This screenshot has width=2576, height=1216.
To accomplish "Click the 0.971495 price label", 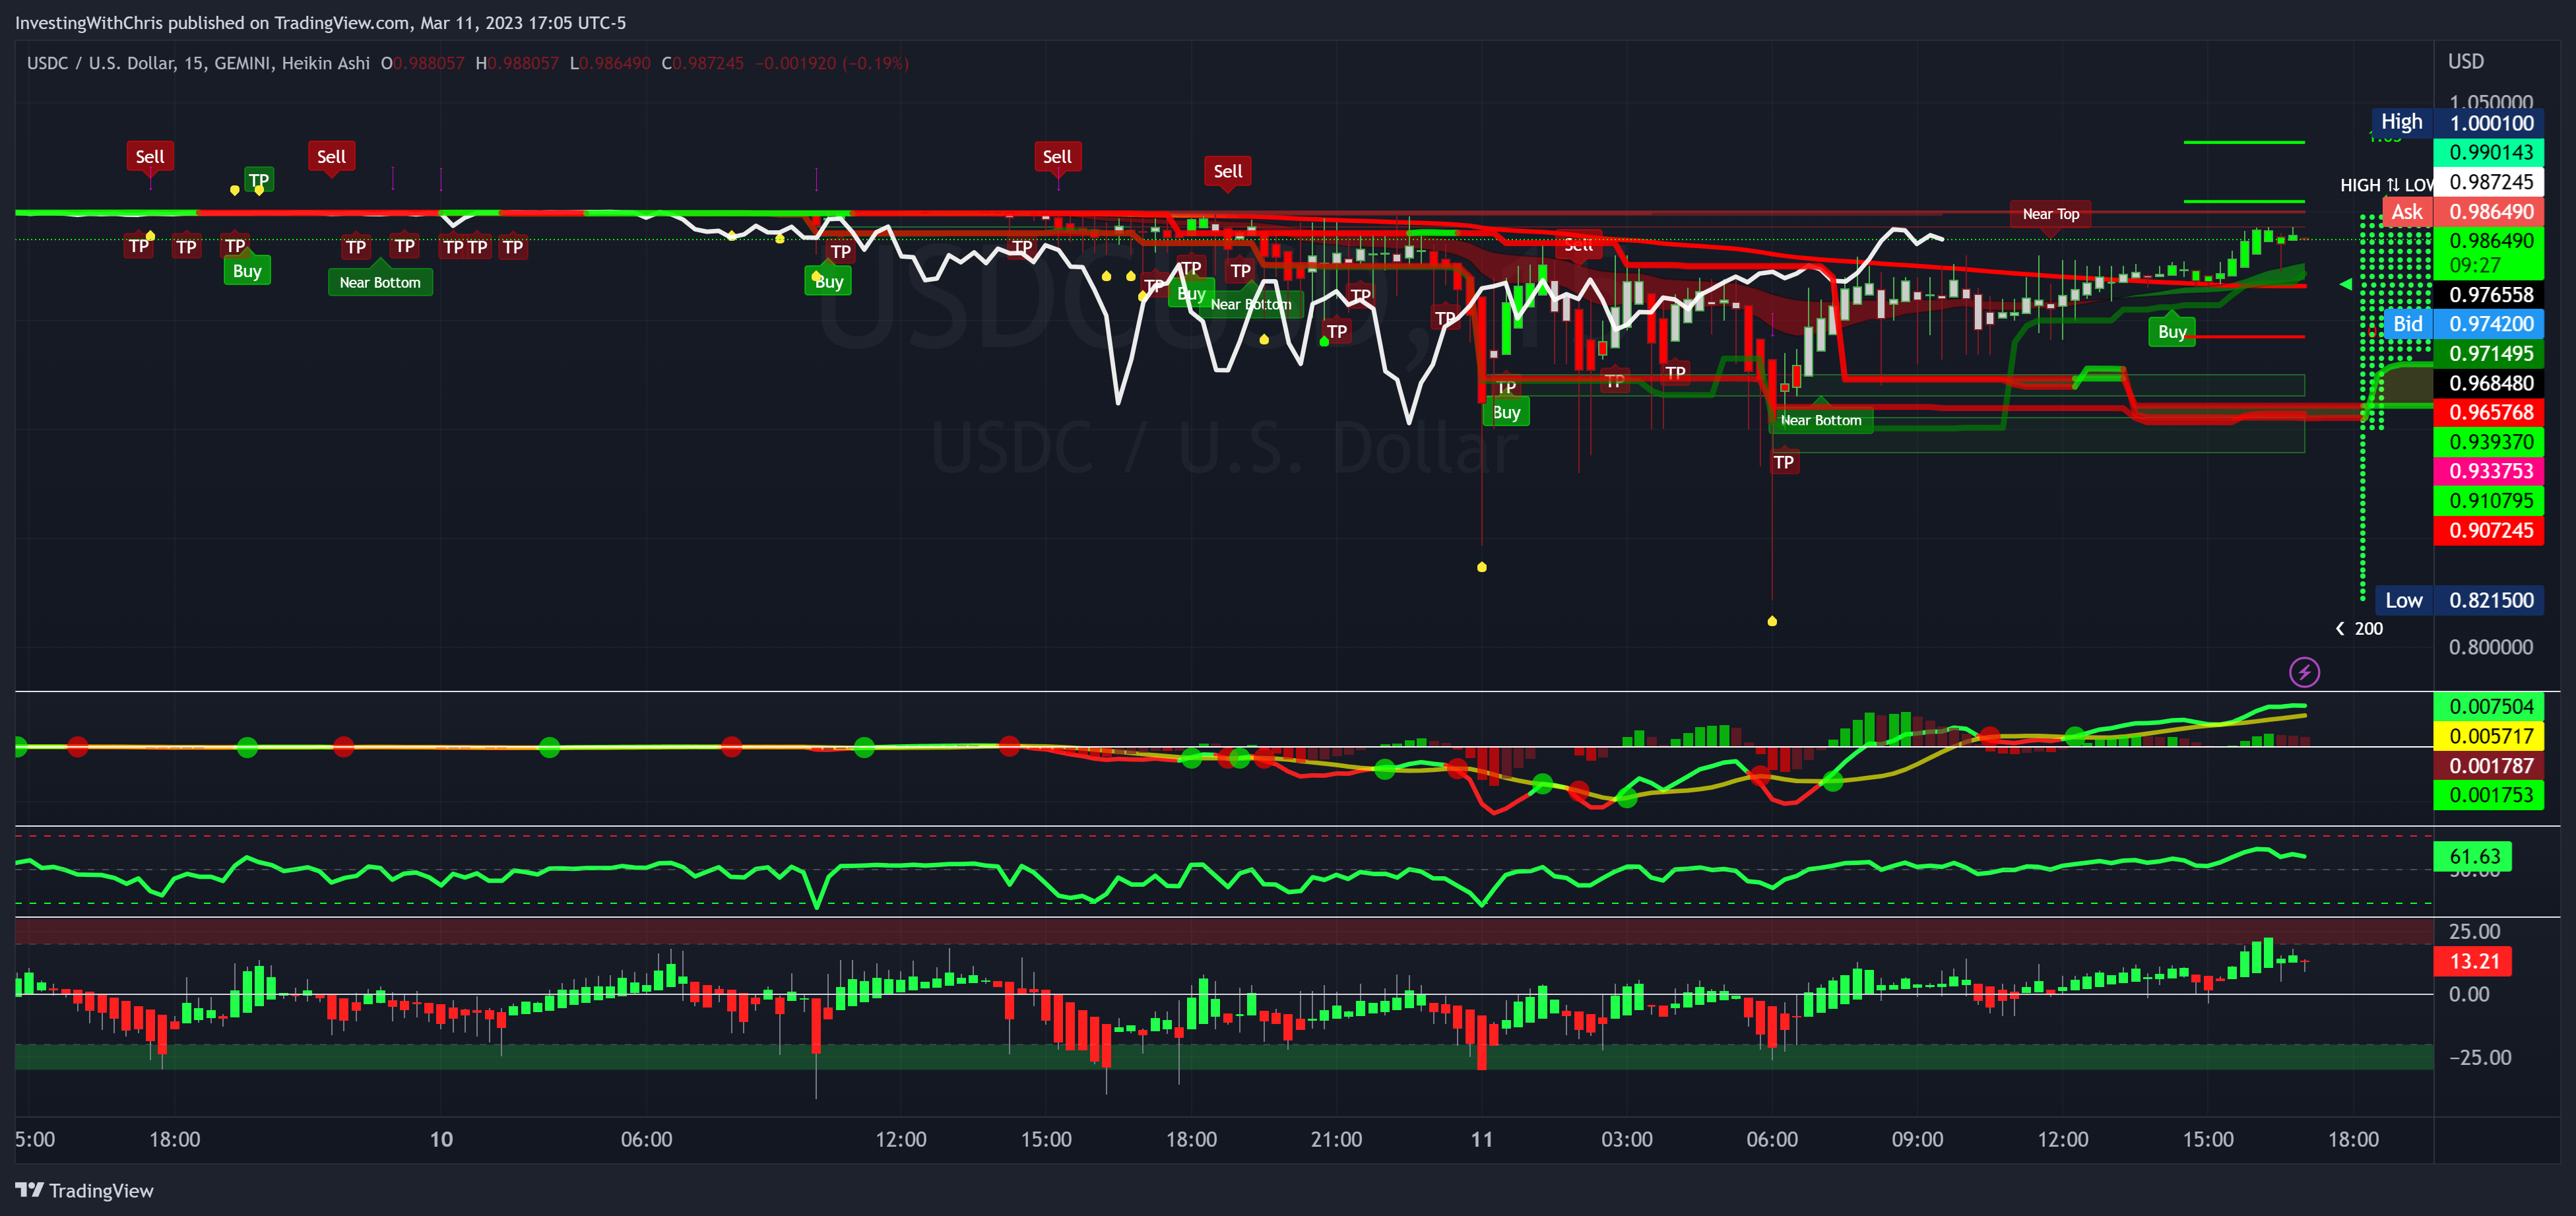I will pyautogui.click(x=2489, y=354).
